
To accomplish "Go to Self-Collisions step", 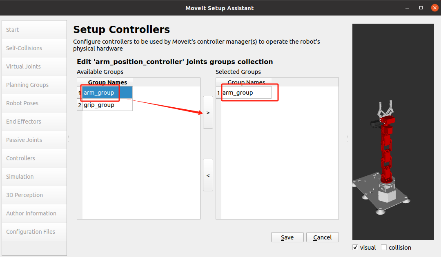I will click(x=34, y=48).
